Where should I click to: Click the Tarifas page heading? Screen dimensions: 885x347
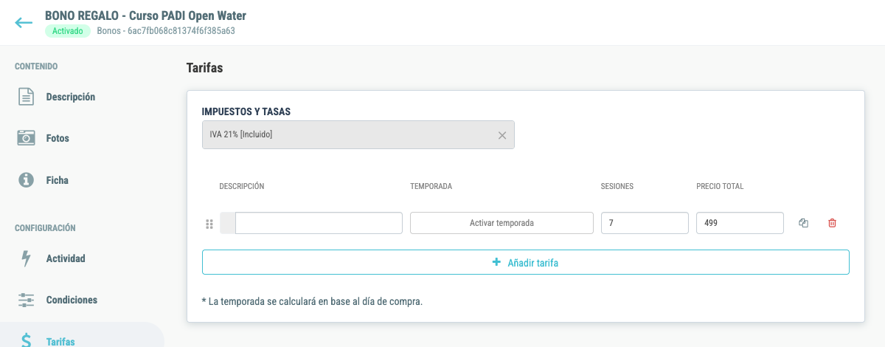click(x=205, y=68)
